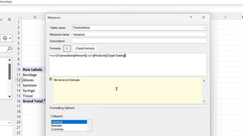Select the Syringe cell
Screen dimensions: 243x136
click(34, 91)
